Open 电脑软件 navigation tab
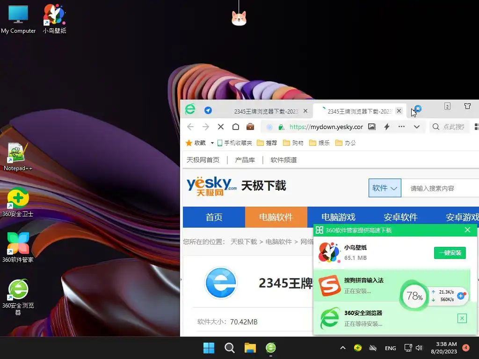 tap(276, 217)
